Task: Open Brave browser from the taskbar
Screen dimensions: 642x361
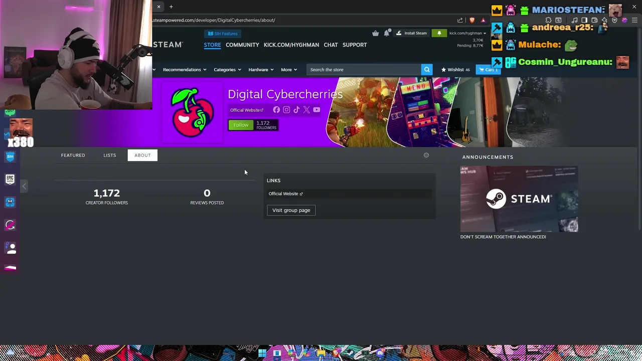Action: click(336, 353)
